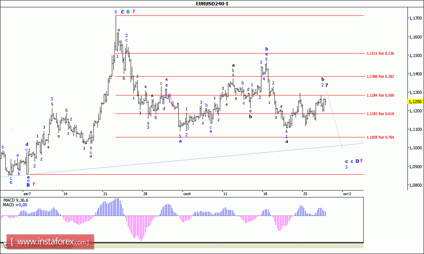Pick the окт2 date on time axis

click(346, 194)
